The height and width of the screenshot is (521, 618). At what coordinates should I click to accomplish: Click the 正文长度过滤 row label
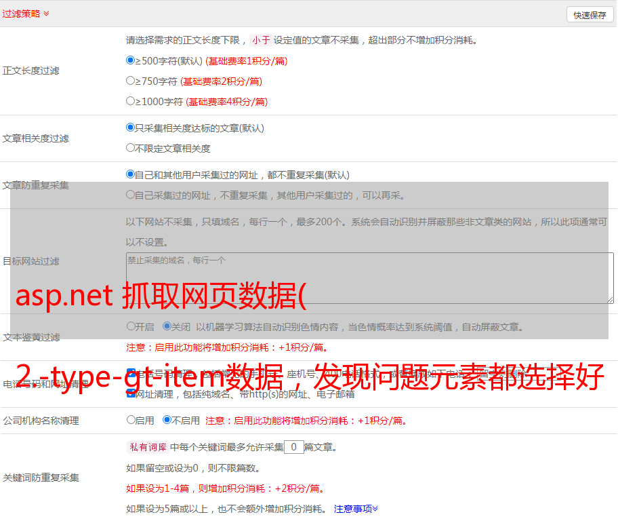[x=30, y=71]
